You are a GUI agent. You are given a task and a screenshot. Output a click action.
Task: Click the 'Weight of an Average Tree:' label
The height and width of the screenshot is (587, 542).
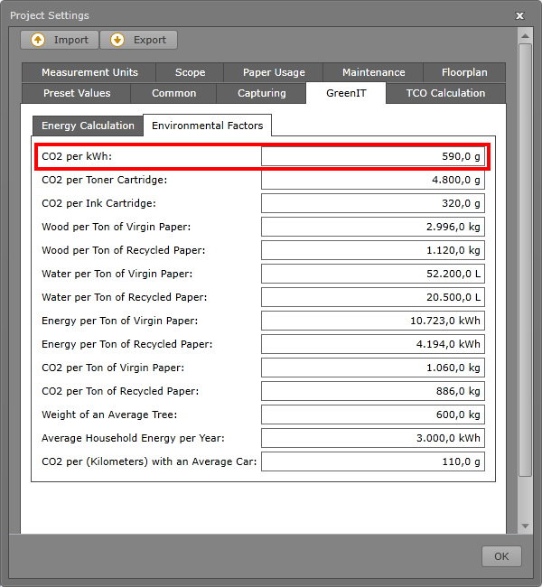pos(109,415)
